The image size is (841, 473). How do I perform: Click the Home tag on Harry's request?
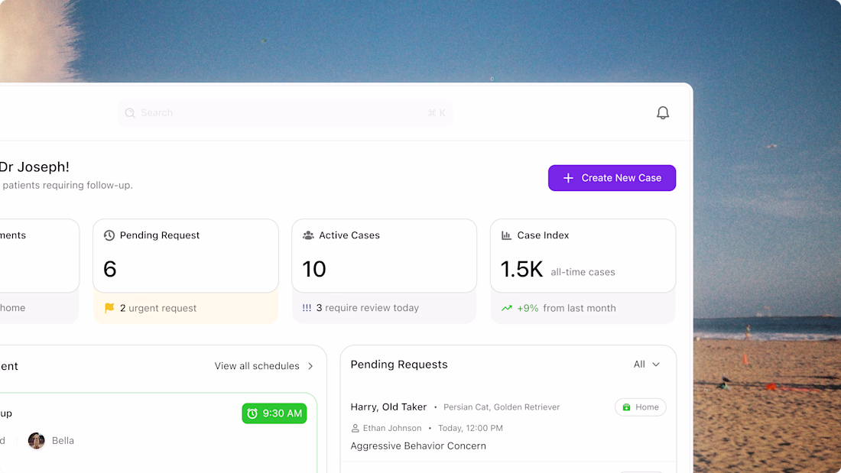click(641, 407)
